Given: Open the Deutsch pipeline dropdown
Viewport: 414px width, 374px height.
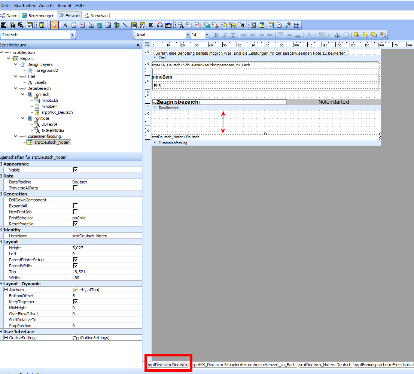Looking at the screenshot, I should coord(72,35).
